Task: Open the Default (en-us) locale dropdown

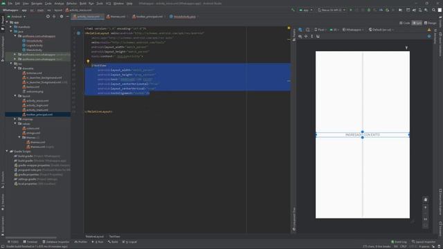Action: coord(381,30)
